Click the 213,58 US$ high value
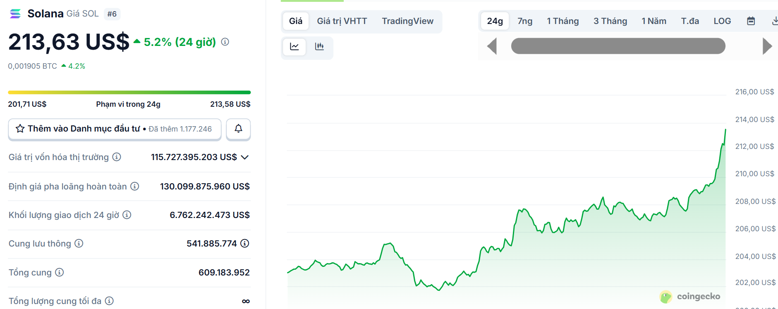Screen dimensions: 778x309 click(230, 104)
